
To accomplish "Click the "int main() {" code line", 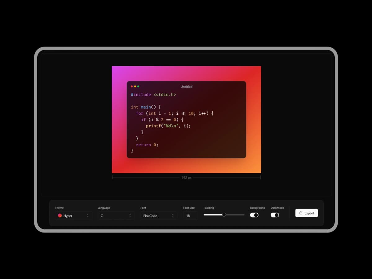I will [x=146, y=107].
